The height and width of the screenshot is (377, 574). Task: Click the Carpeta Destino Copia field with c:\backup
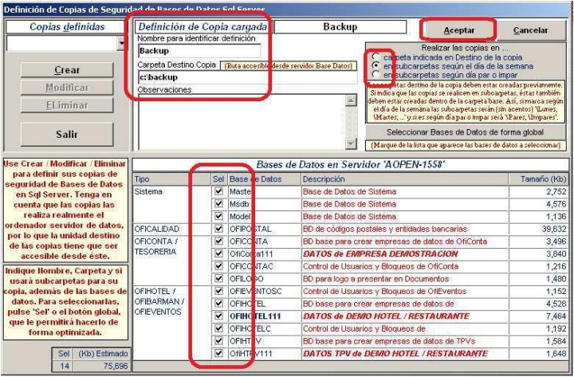pyautogui.click(x=247, y=77)
